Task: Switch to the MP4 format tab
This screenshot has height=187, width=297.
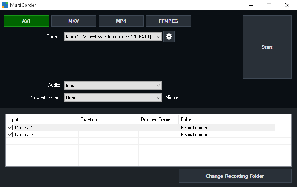Action: (x=121, y=21)
